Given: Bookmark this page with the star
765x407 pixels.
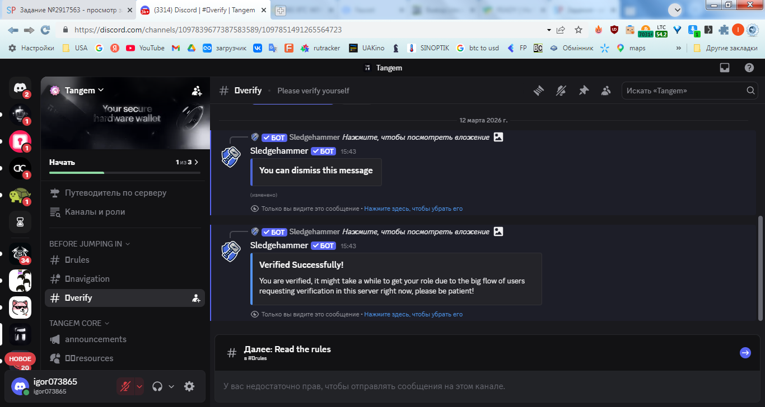Looking at the screenshot, I should [579, 30].
